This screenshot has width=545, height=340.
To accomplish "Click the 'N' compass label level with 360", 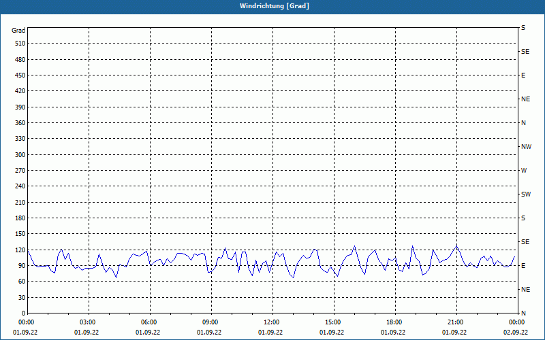I will 523,123.
